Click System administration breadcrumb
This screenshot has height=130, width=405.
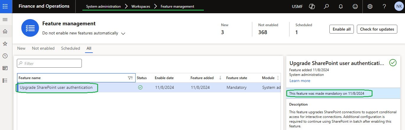103,6
